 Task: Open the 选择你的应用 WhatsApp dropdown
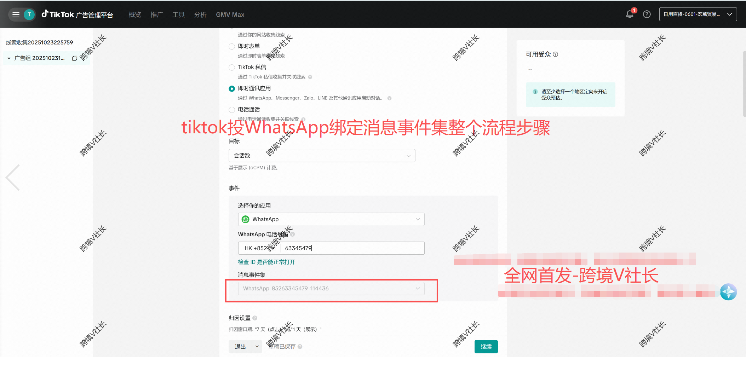click(x=331, y=219)
